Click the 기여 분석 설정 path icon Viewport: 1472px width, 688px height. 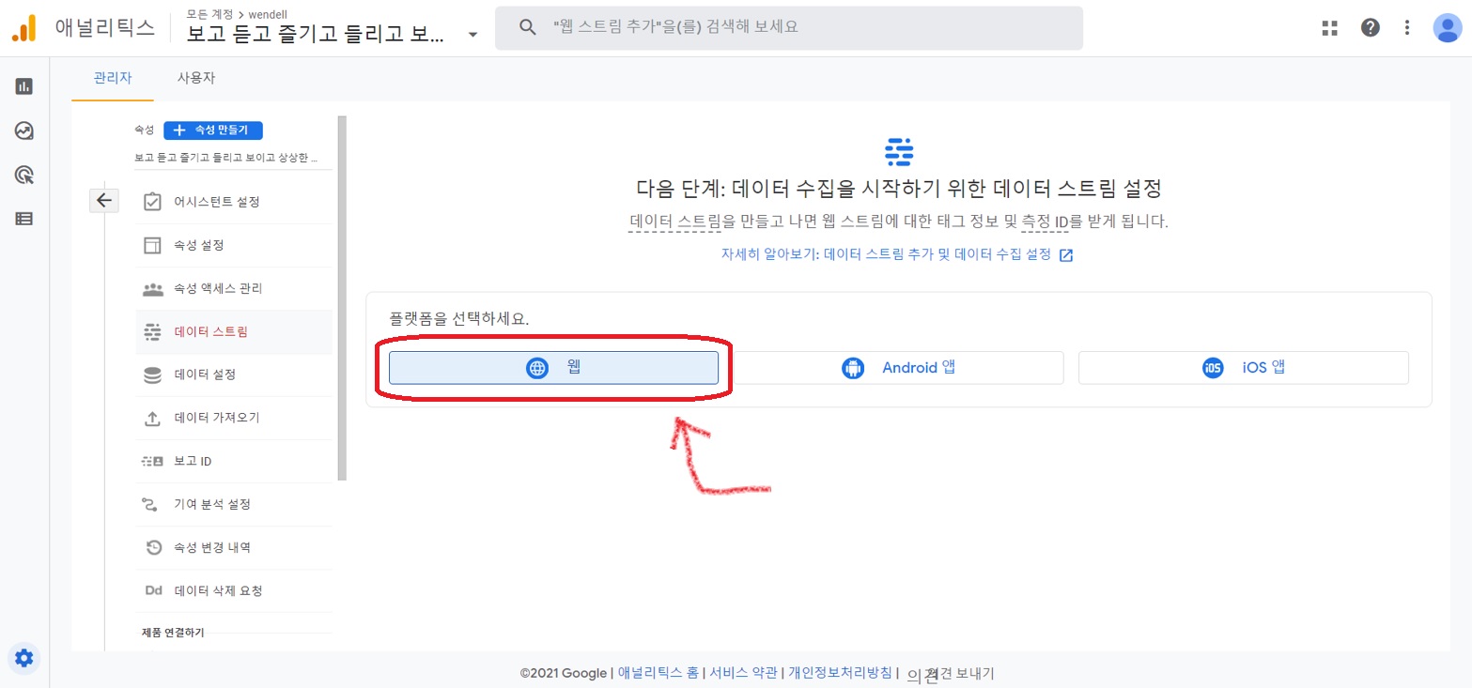pos(150,504)
